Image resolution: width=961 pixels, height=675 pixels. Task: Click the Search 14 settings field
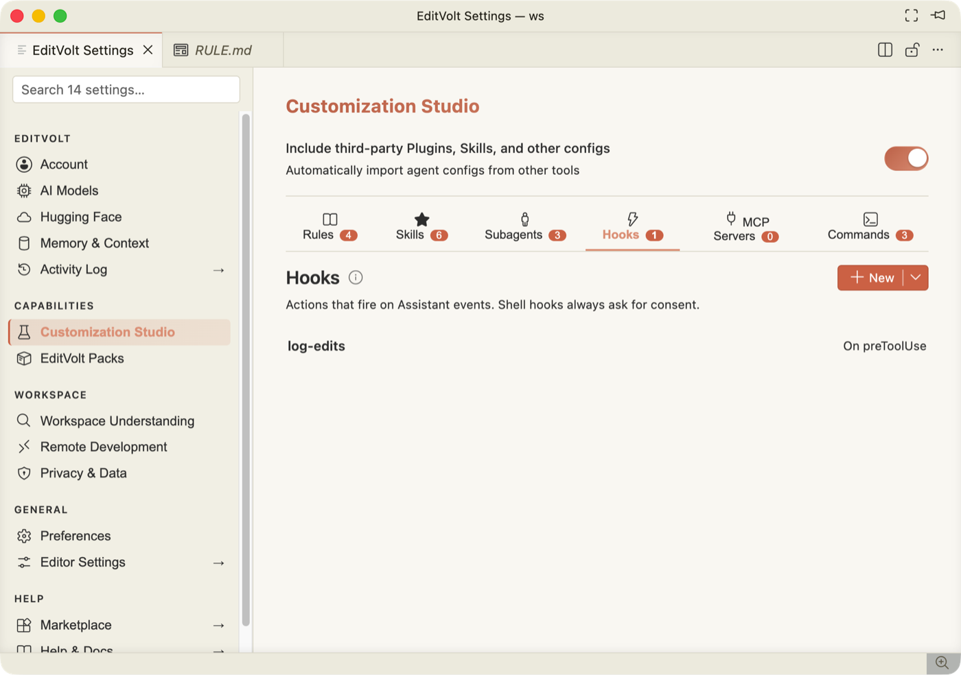pos(126,90)
